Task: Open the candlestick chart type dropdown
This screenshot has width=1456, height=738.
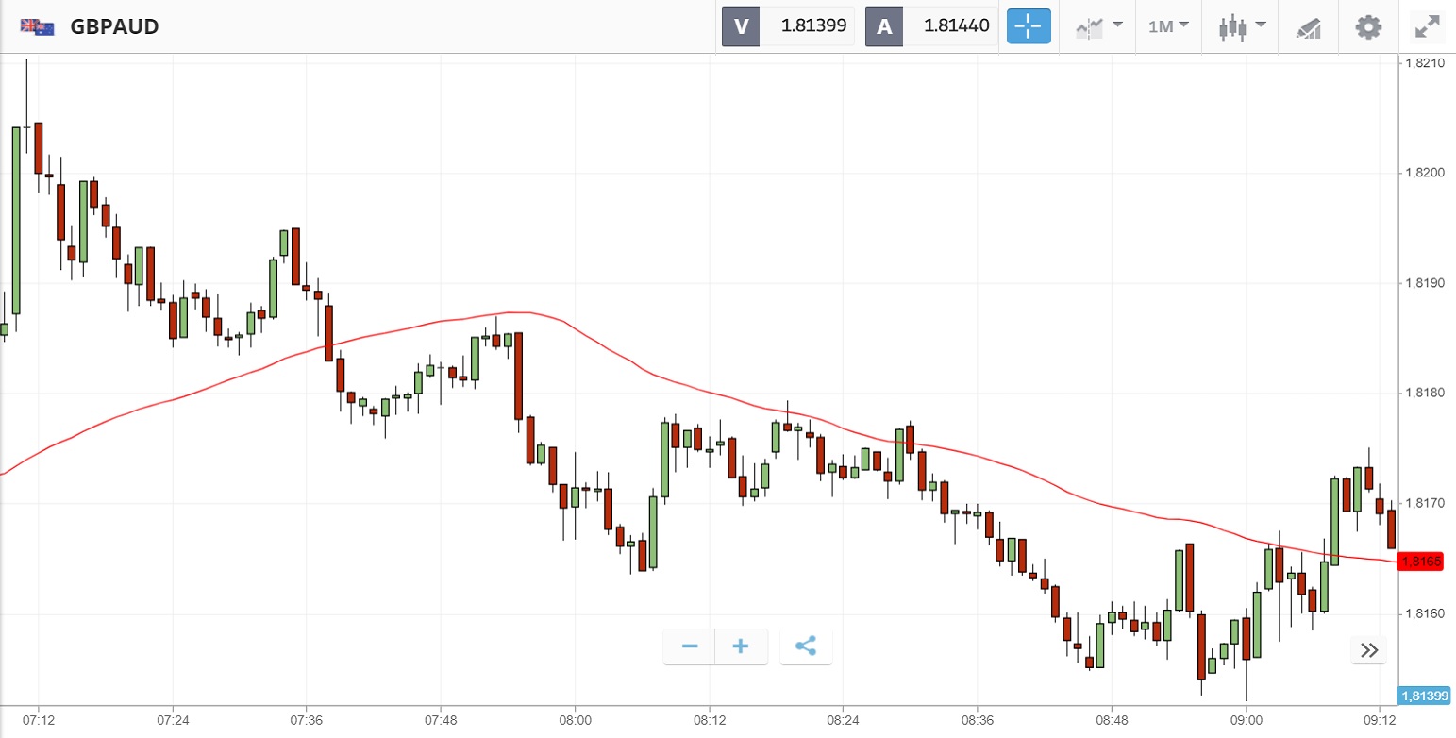Action: pos(1241,26)
